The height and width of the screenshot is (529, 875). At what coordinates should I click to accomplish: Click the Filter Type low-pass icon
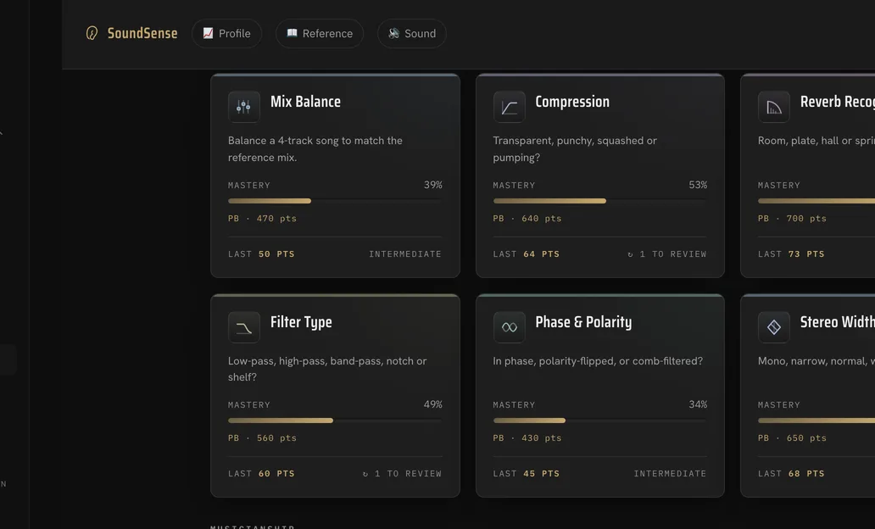click(x=244, y=327)
